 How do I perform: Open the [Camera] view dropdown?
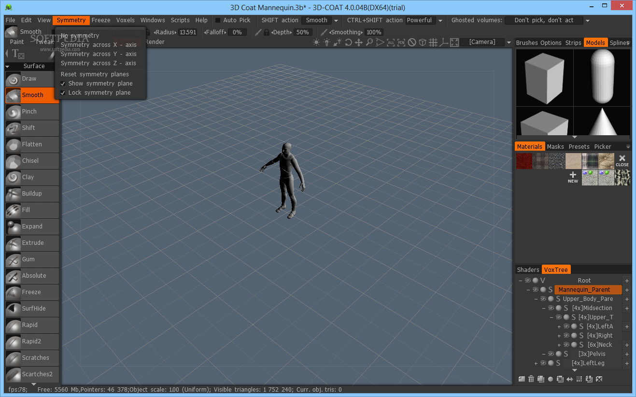[509, 43]
